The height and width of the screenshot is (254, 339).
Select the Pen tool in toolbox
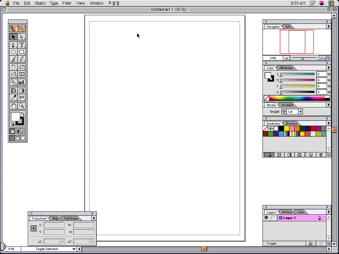[14, 45]
